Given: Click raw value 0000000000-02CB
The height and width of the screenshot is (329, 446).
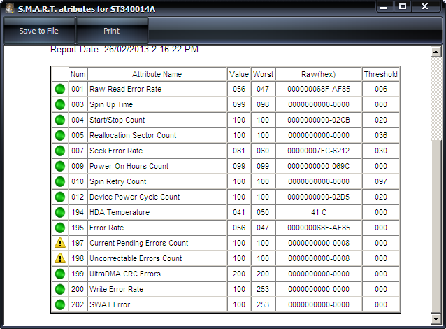Looking at the screenshot, I should pos(319,120).
